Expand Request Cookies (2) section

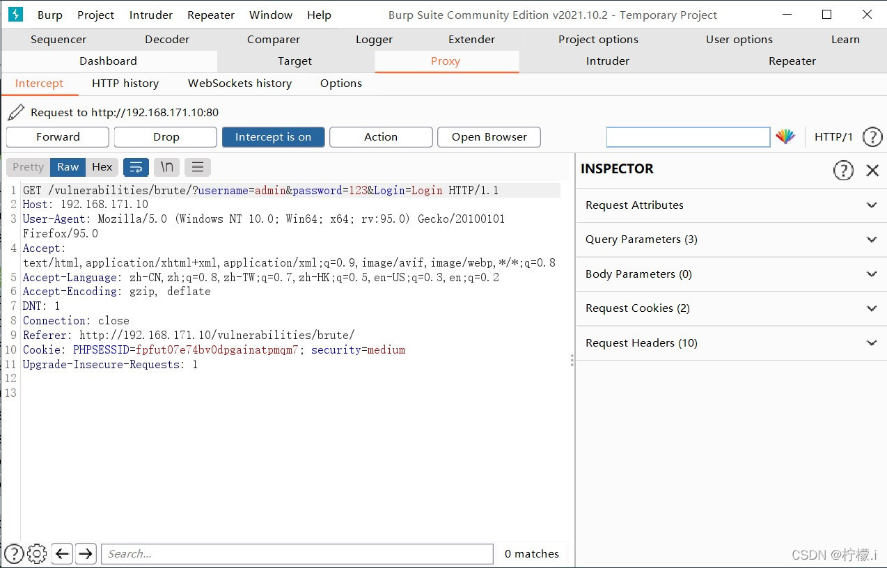[731, 308]
